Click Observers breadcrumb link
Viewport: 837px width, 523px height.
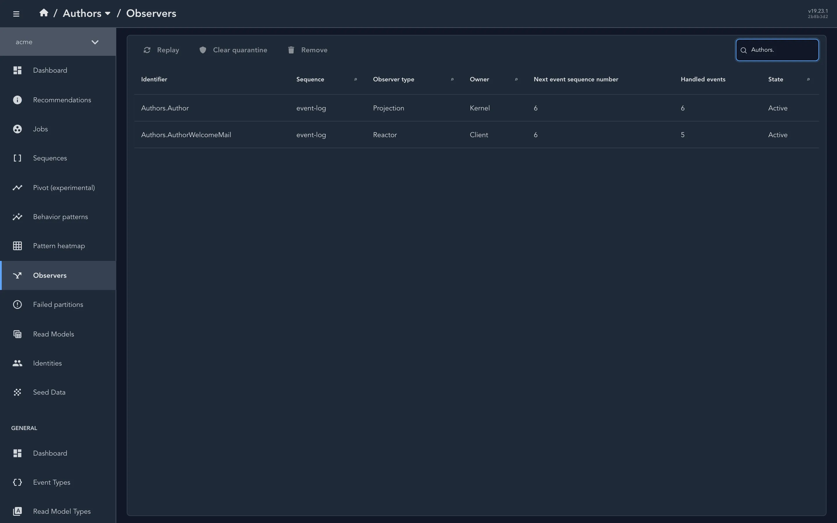(151, 13)
